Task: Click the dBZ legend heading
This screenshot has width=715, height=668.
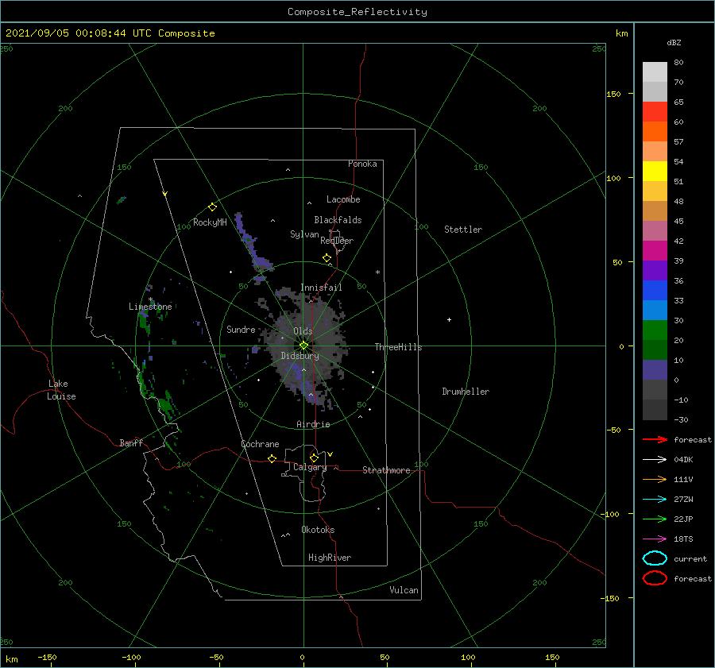Action: [x=674, y=42]
